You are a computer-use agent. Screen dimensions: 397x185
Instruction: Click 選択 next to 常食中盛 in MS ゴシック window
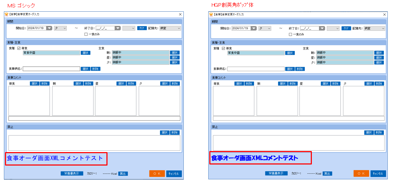pos(86,53)
